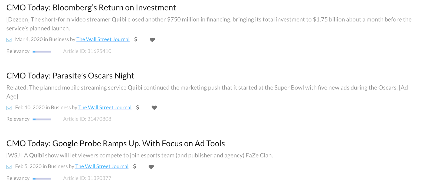Click the Relevancy bar beside Article ID 31390877
Viewport: 433px width, 187px height.
[42, 179]
